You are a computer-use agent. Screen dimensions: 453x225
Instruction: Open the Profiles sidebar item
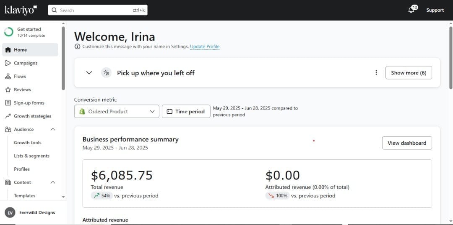point(22,169)
